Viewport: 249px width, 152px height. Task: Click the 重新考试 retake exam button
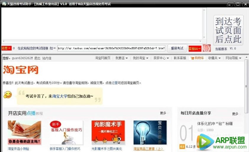coord(177,48)
